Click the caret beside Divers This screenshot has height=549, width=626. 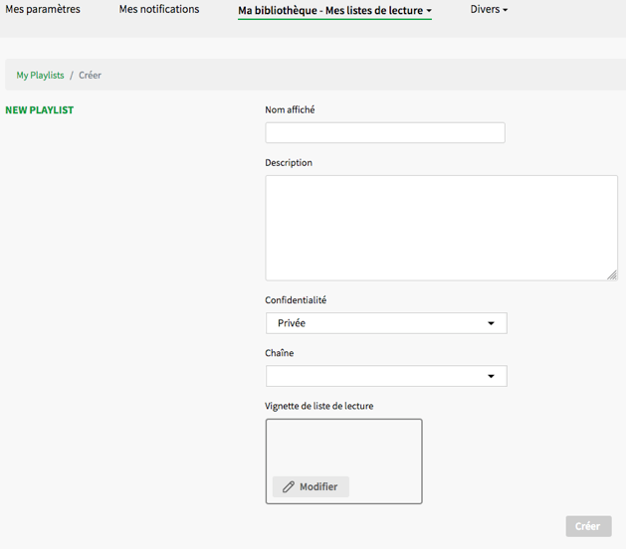point(505,10)
